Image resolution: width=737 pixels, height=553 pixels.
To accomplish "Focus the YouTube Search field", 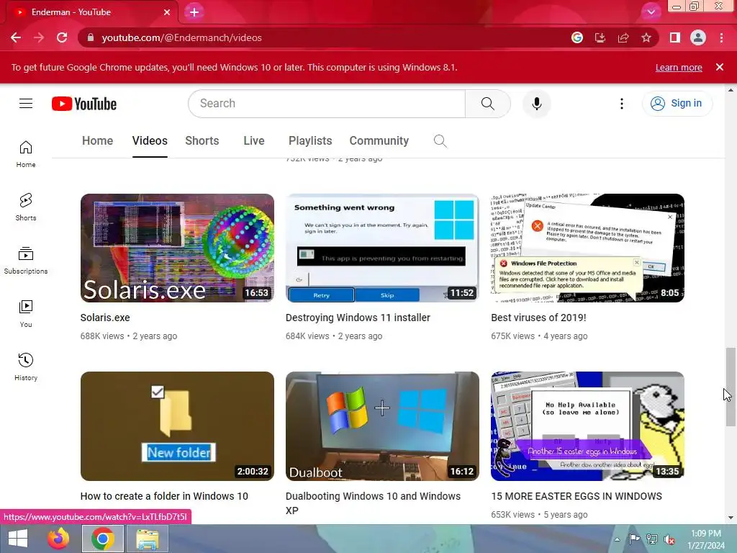I will click(327, 104).
